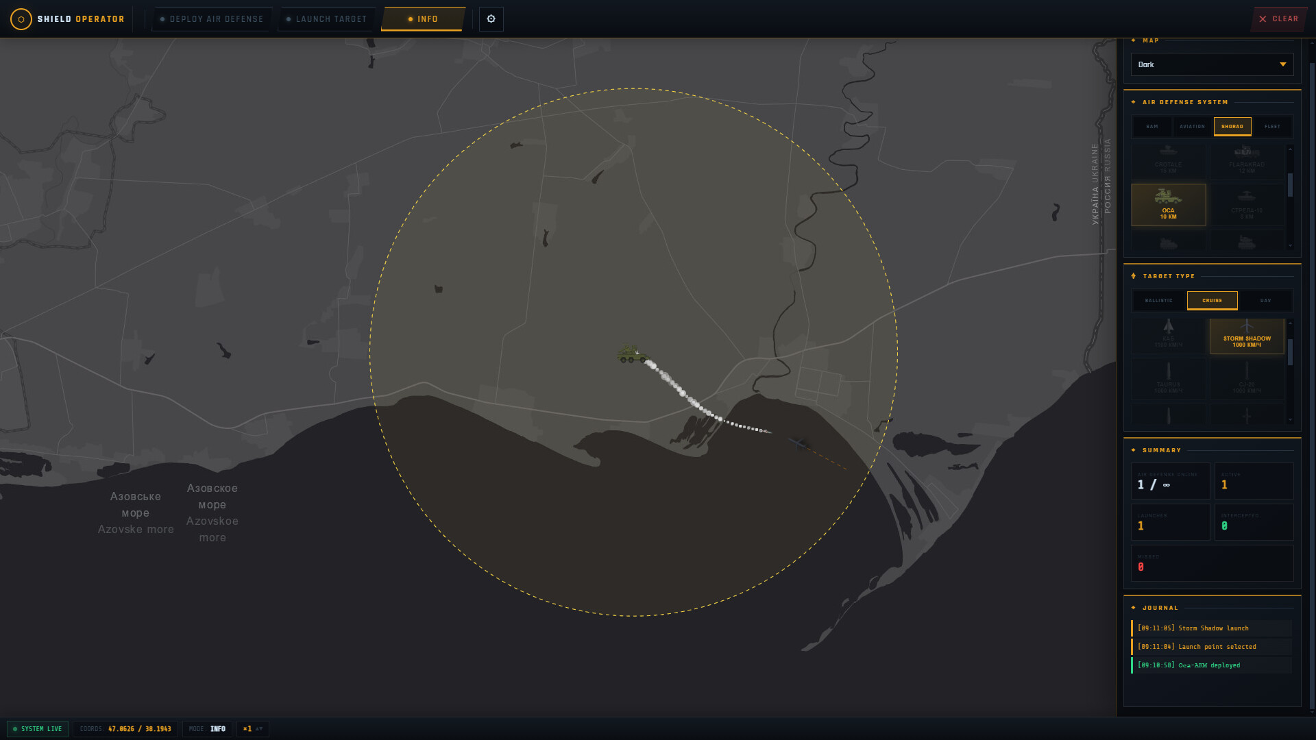Open the settings gear in top toolbar
The height and width of the screenshot is (740, 1316).
click(491, 19)
